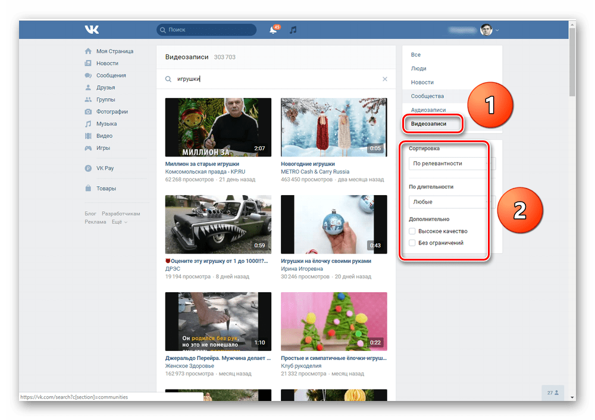The width and height of the screenshot is (595, 420).
Task: Select the Все search category
Action: [415, 55]
